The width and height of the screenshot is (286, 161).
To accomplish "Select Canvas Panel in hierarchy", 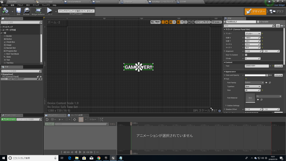I will tap(12, 77).
